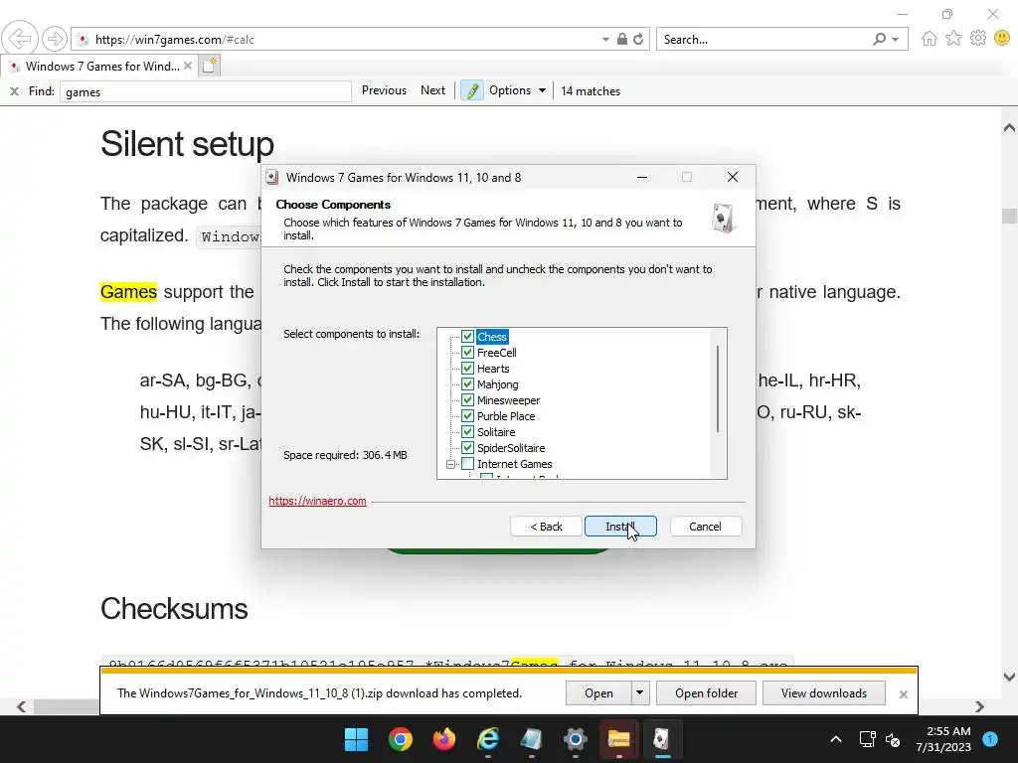Click the horizontal scroll right arrow
The image size is (1018, 763).
(x=979, y=706)
